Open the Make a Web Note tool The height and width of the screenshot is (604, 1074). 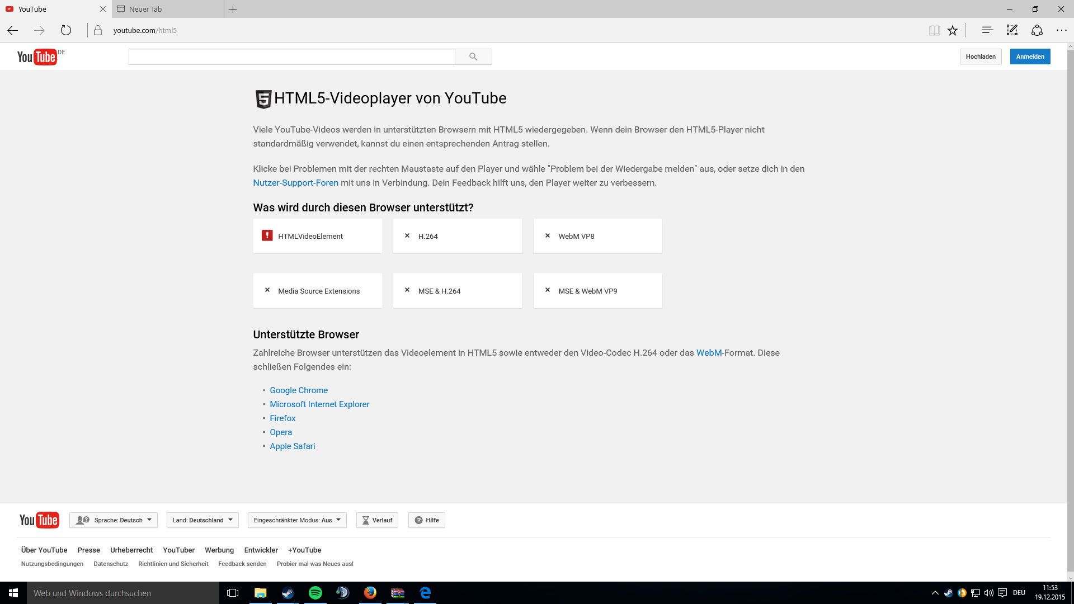[x=1012, y=30]
